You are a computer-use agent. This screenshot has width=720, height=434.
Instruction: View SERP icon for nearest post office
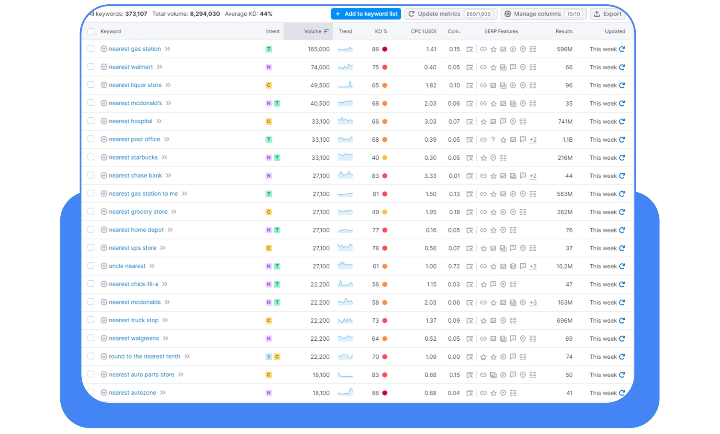point(470,140)
